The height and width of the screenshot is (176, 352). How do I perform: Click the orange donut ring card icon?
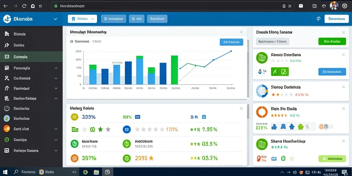[262, 112]
